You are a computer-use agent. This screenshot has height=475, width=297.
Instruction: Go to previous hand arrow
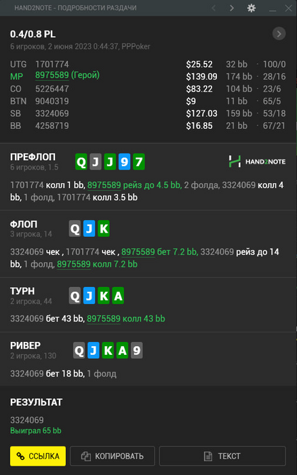(214, 8)
